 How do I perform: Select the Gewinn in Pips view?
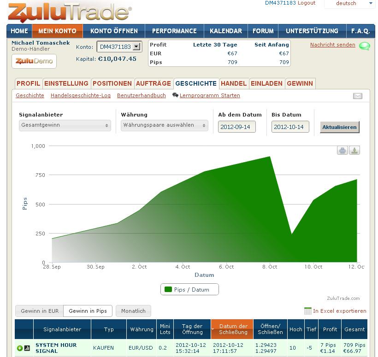point(88,311)
